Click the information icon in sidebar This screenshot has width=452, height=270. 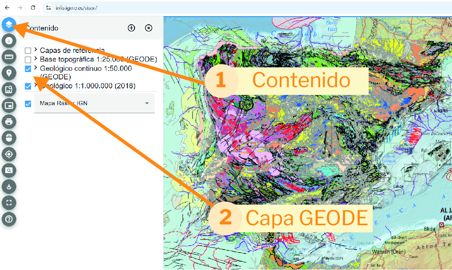pyautogui.click(x=9, y=41)
